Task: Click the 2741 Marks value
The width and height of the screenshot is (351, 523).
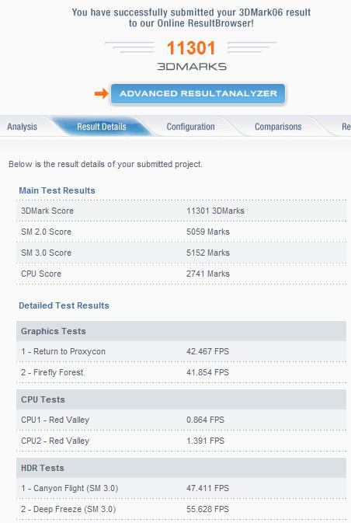Action: tap(208, 274)
